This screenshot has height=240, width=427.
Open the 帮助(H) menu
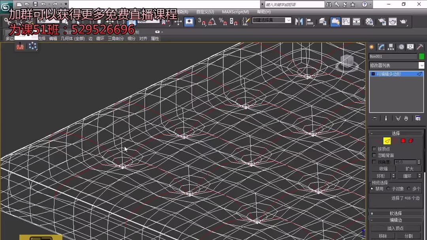point(263,12)
